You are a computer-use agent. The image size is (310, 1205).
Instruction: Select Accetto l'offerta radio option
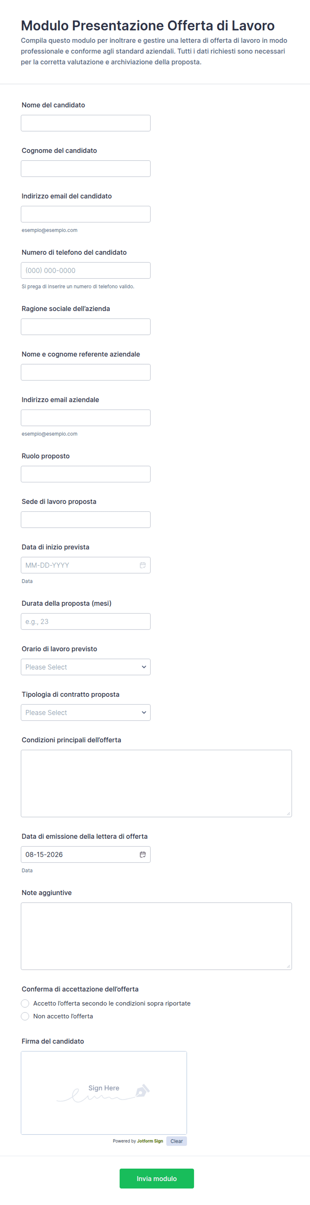coord(25,1003)
